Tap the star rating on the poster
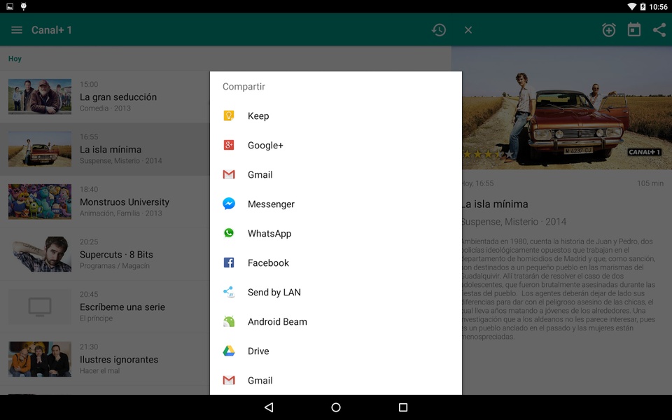The width and height of the screenshot is (672, 420). (x=488, y=154)
